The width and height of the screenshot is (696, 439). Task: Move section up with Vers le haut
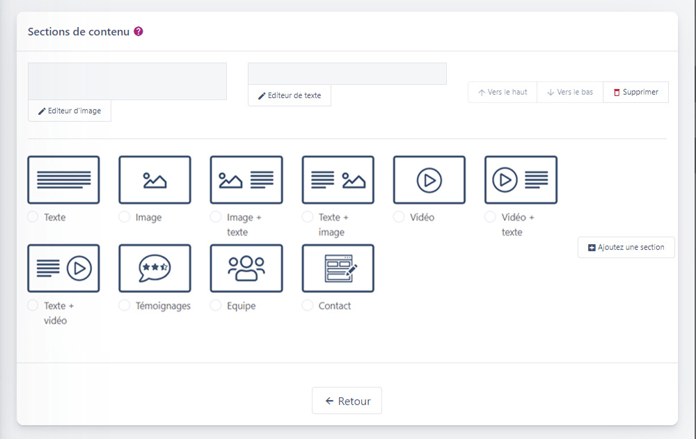(x=503, y=93)
